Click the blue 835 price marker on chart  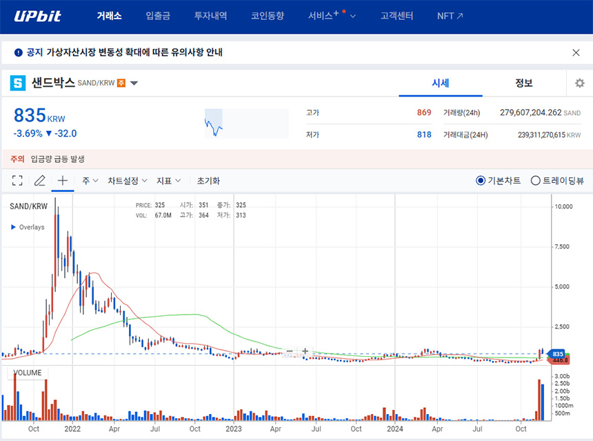pos(559,353)
